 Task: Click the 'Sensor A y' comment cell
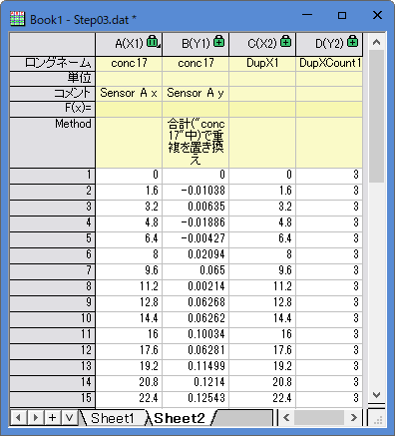coord(196,94)
